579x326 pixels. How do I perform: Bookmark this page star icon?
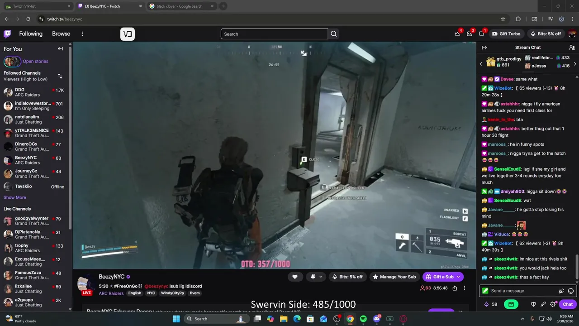coord(503,19)
